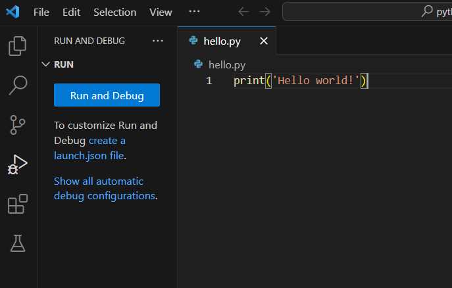Open the View menu
Image resolution: width=452 pixels, height=288 pixels.
[x=161, y=12]
